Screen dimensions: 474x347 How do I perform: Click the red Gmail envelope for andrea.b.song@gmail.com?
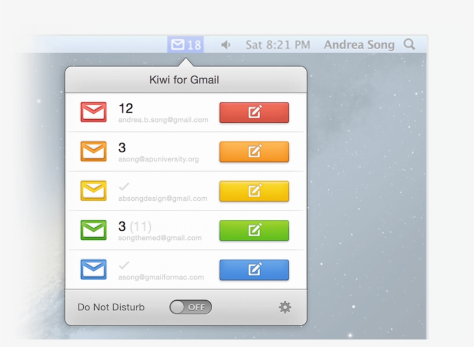point(94,112)
